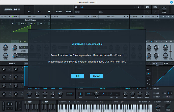This screenshot has height=112, width=174.
Task: Click the save preset disk icon
Action: (x=76, y=7)
